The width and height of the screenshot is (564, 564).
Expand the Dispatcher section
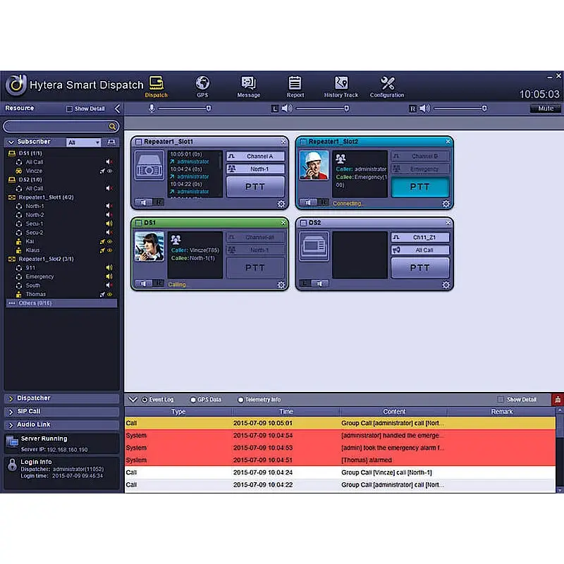[61, 398]
